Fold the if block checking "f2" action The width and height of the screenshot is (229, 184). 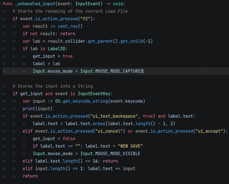[1, 19]
